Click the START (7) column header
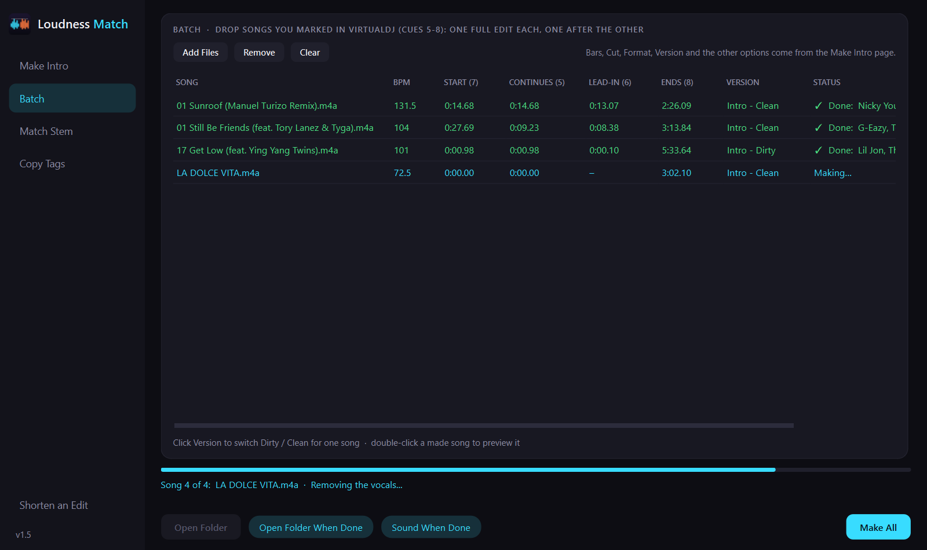The width and height of the screenshot is (927, 550). 461,82
